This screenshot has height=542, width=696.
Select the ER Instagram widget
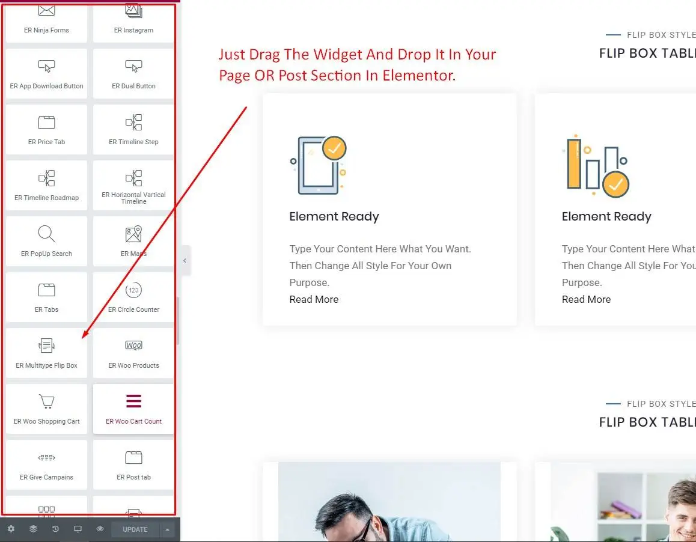133,23
